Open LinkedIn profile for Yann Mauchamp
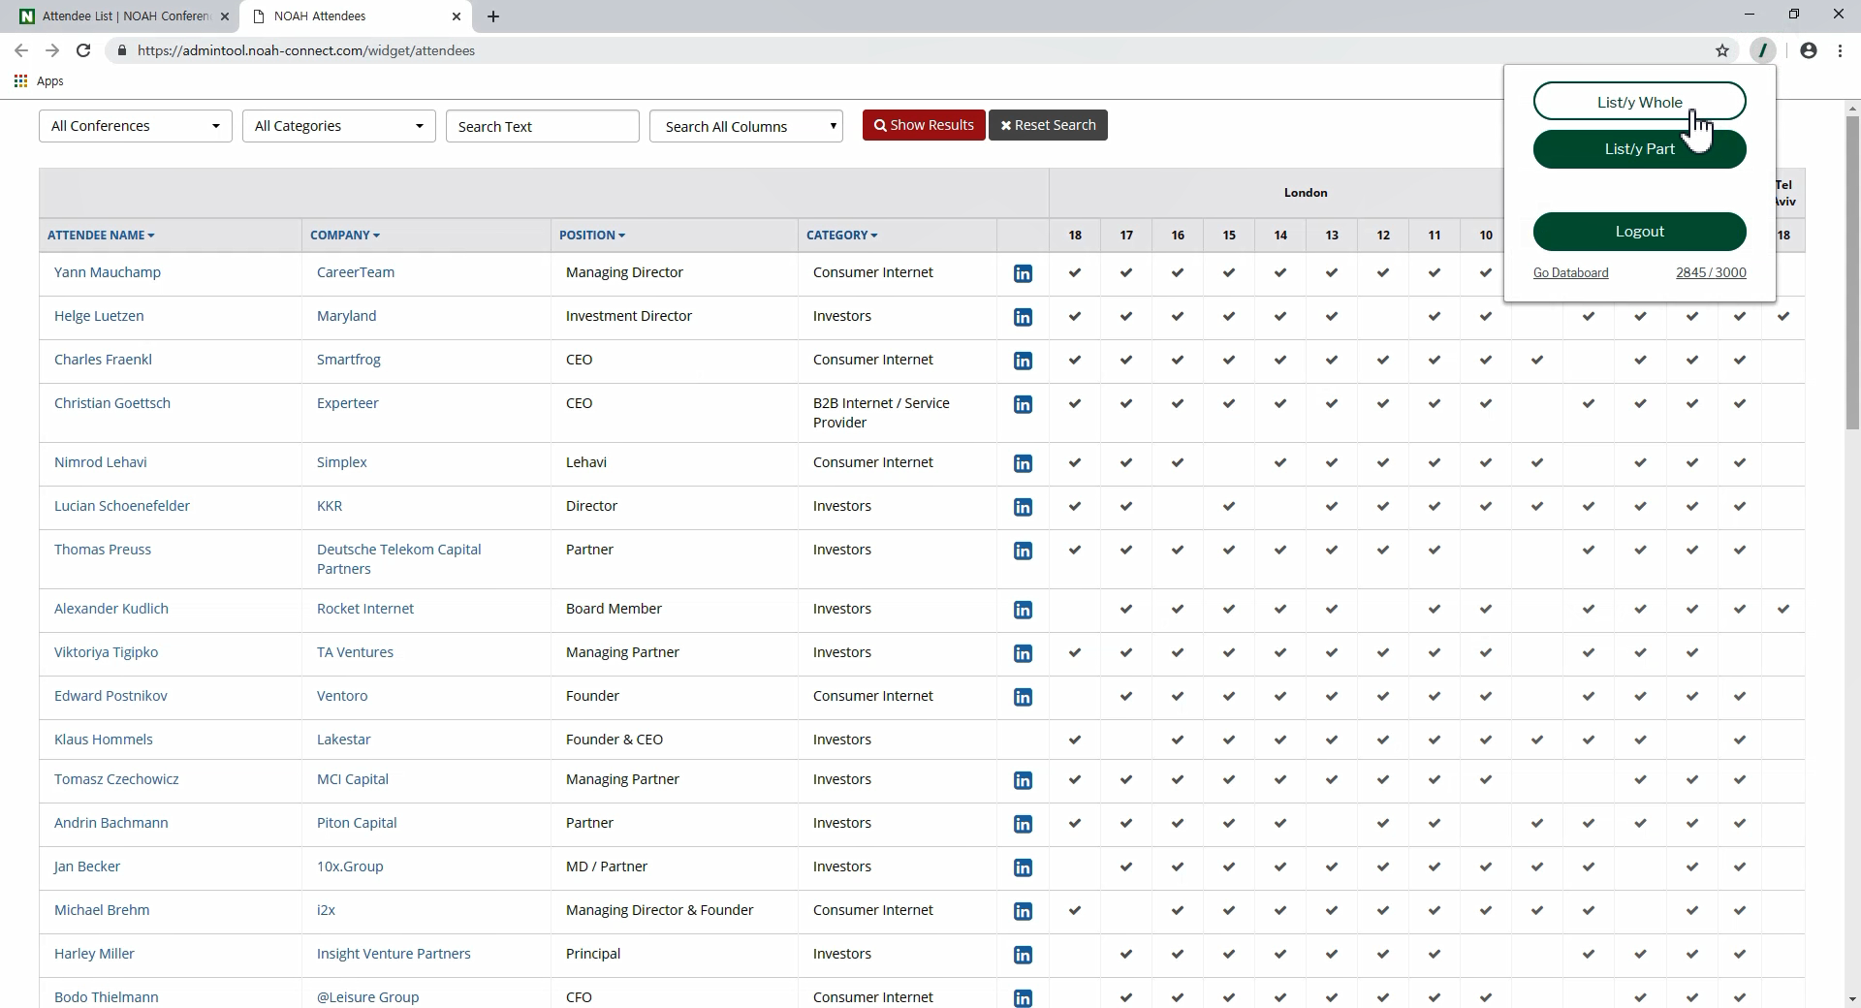Viewport: 1861px width, 1008px height. pyautogui.click(x=1023, y=273)
